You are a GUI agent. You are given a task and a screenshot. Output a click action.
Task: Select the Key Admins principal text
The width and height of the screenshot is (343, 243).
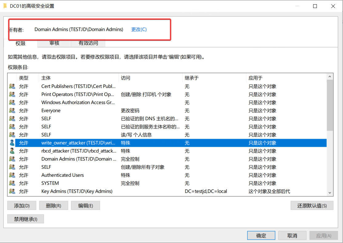tap(77, 191)
